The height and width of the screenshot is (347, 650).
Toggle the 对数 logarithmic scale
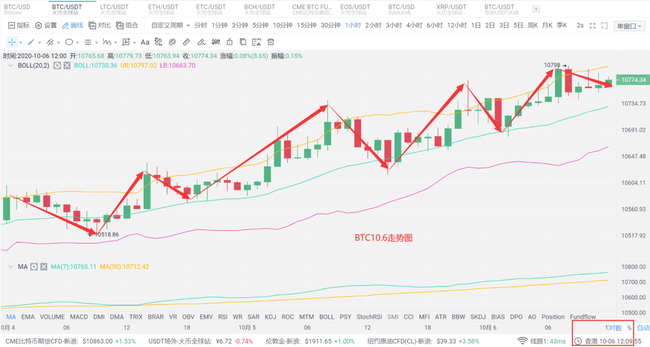(x=615, y=328)
